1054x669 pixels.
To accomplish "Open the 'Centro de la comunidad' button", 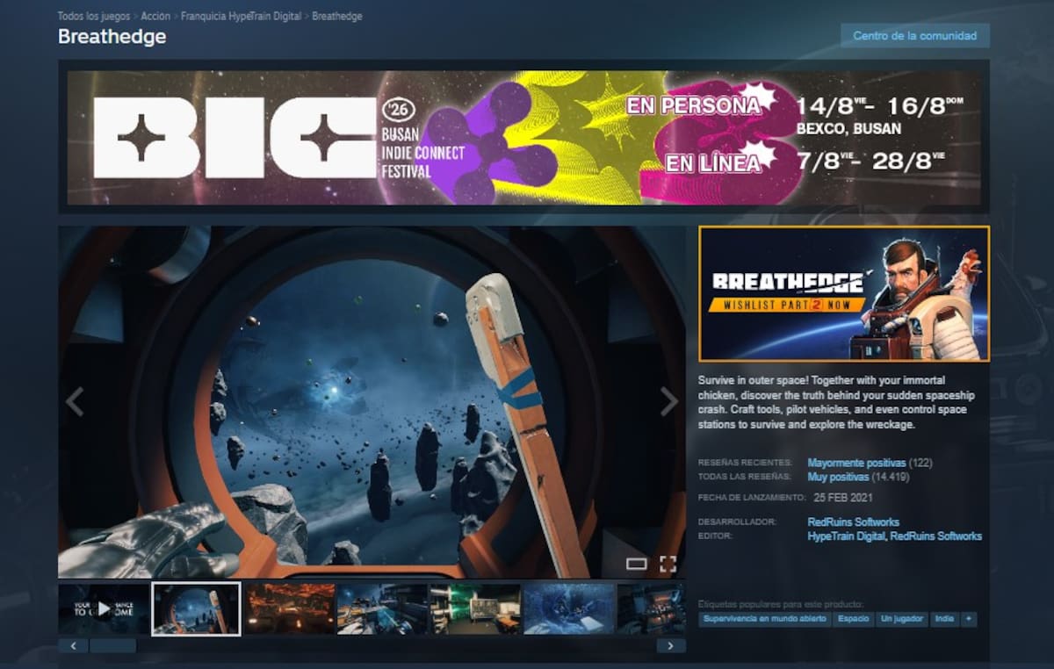I will point(915,36).
